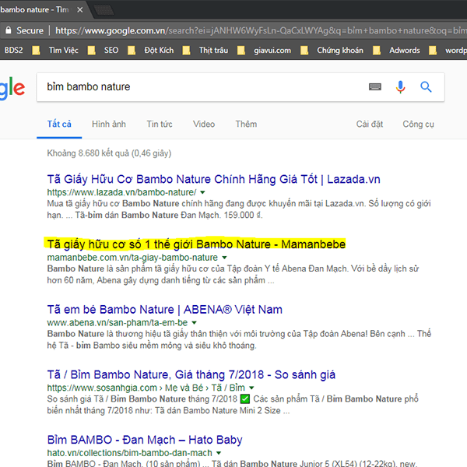Open the Hato Baby Bỉm BAMBO result
467x467 pixels.
pos(145,440)
